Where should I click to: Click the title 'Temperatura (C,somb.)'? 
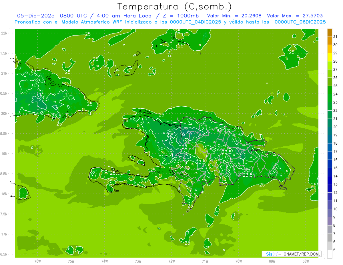175,7
